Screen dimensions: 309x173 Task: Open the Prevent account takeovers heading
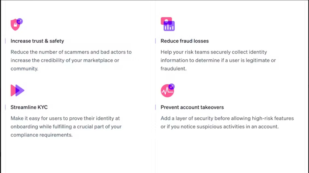pos(192,107)
